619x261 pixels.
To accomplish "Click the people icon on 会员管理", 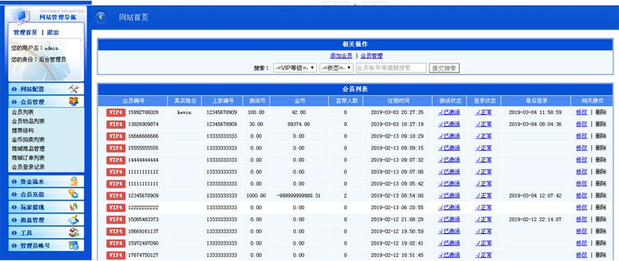I will point(73,102).
